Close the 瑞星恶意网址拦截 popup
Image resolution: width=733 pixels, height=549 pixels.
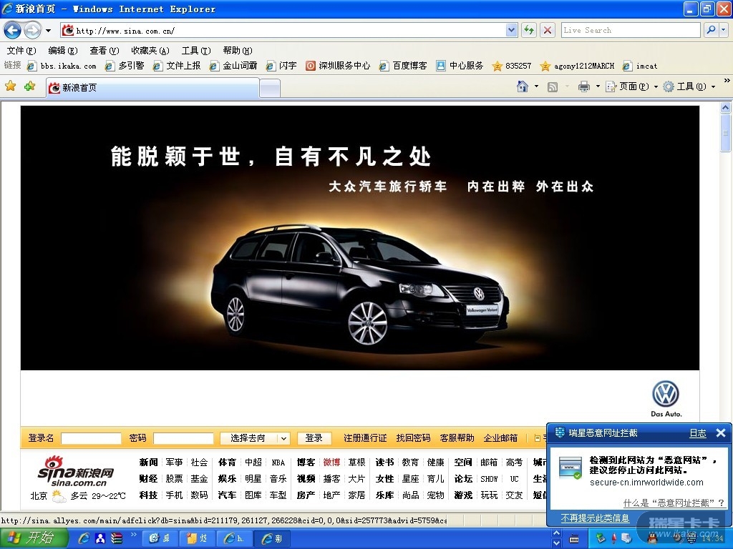[x=721, y=432]
